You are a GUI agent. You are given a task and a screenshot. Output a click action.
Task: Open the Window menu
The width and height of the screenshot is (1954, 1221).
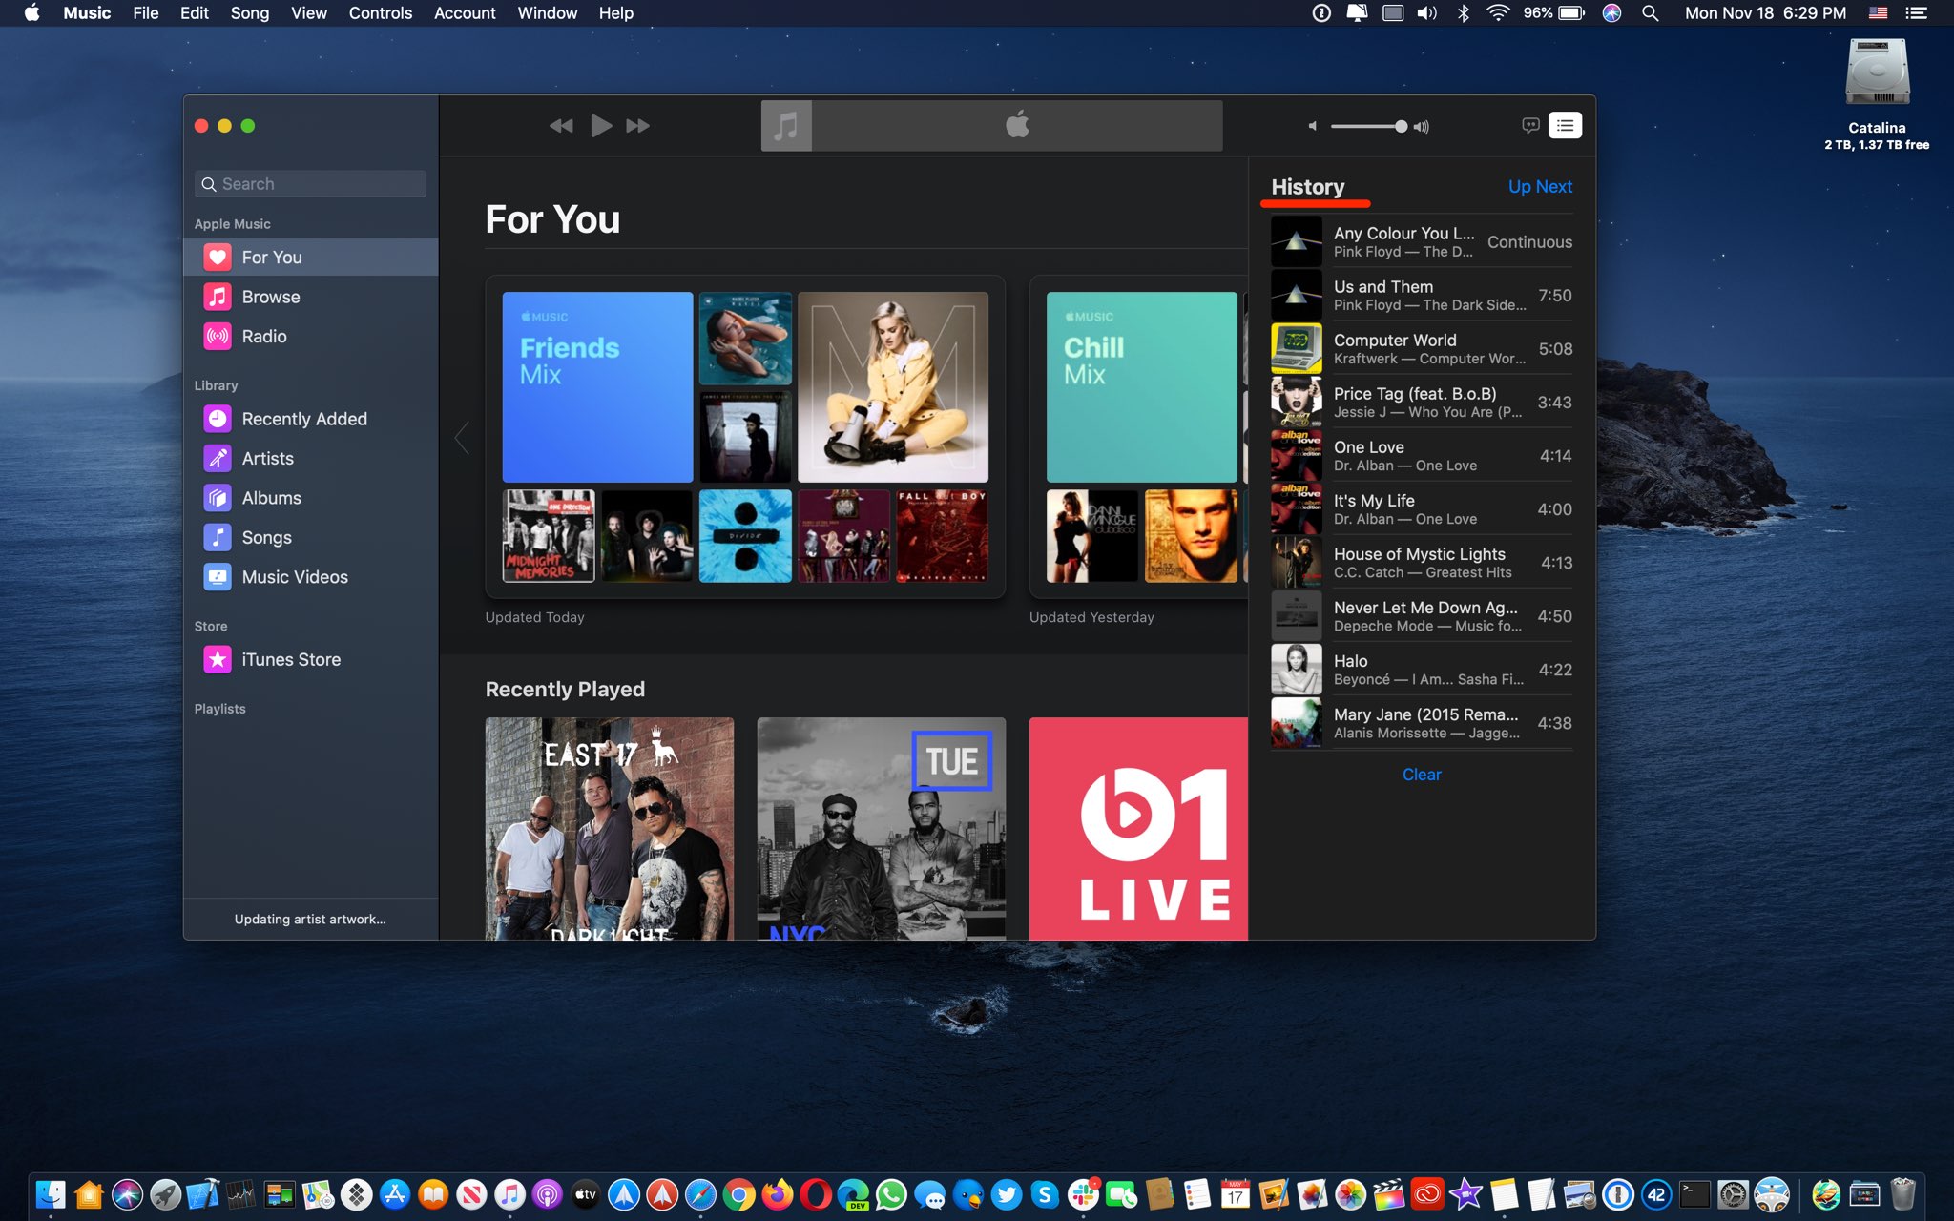(x=548, y=13)
